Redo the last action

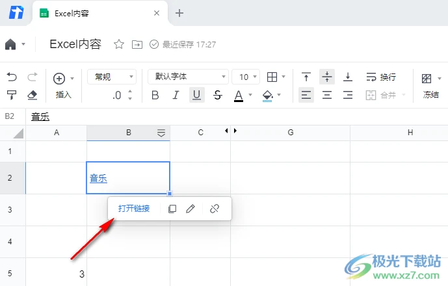pos(33,77)
